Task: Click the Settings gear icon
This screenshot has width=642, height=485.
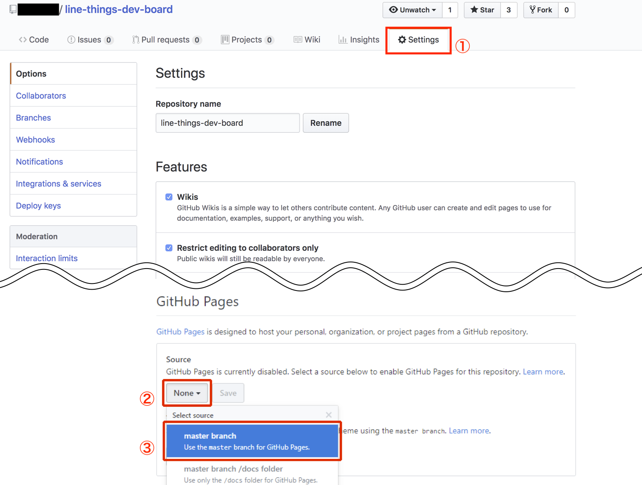Action: [x=402, y=40]
